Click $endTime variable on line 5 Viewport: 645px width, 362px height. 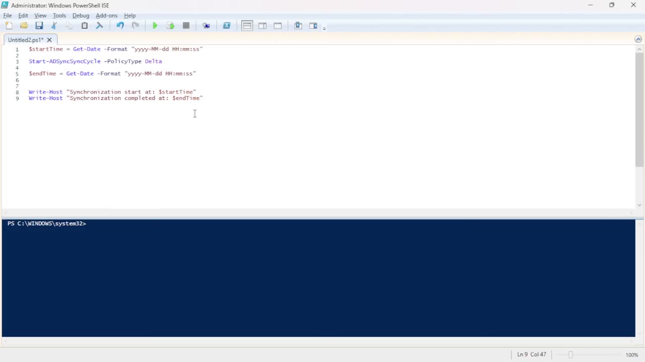(42, 73)
